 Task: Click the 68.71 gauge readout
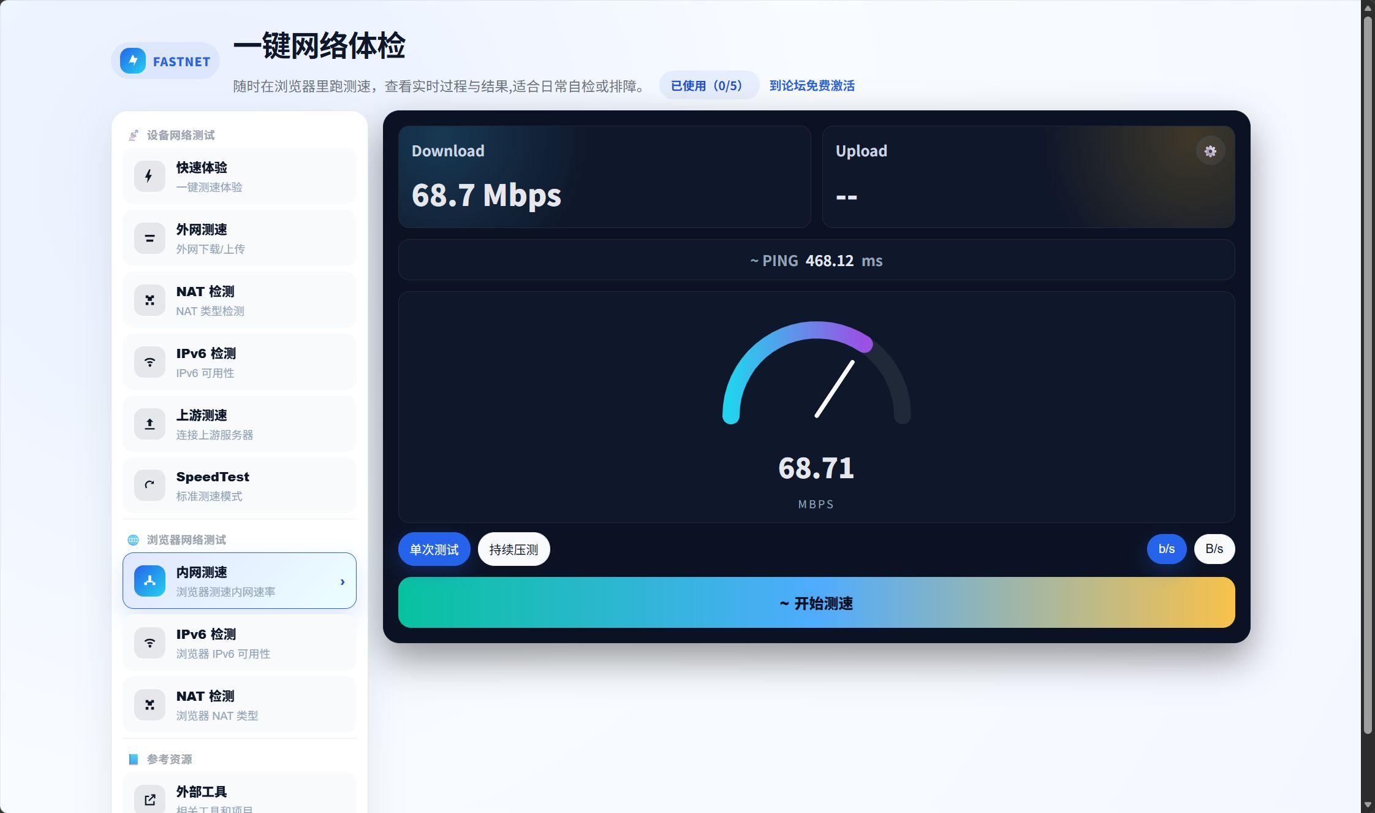816,468
